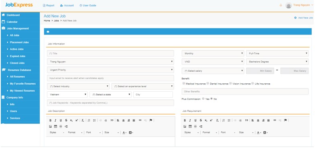
Task: Click Bold in Job Description editor
Action: (51, 120)
